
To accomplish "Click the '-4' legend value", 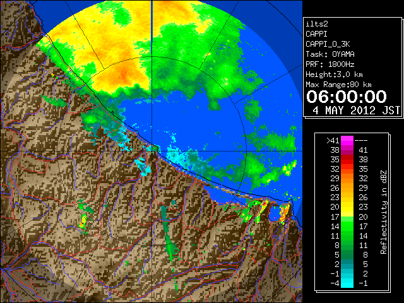I will click(x=335, y=283).
